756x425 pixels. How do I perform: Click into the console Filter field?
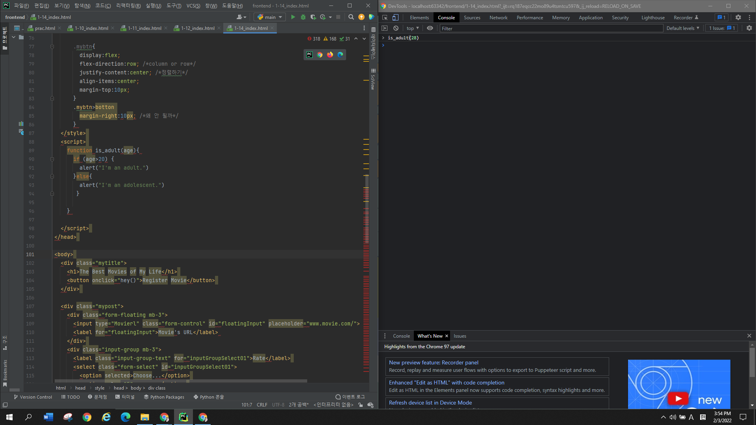[551, 28]
